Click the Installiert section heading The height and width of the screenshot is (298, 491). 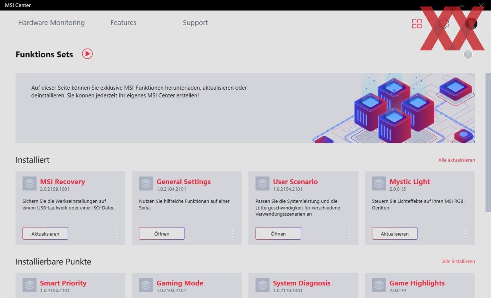pyautogui.click(x=32, y=160)
